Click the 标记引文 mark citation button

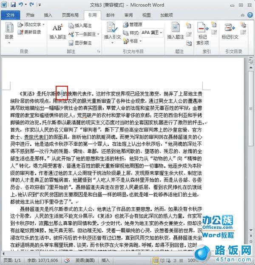pos(230,31)
